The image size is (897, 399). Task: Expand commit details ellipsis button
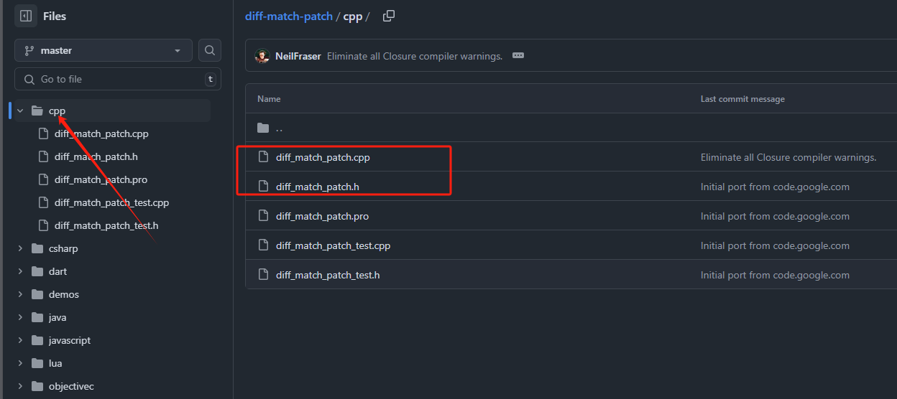coord(518,56)
